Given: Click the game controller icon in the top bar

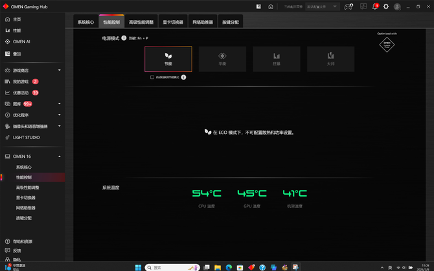Looking at the screenshot, I should 348,6.
